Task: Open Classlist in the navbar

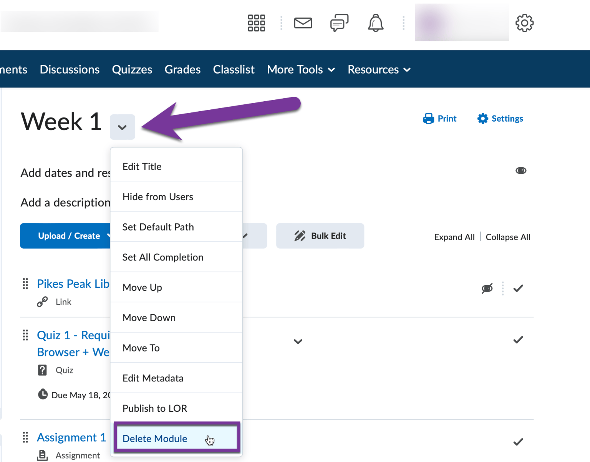Action: tap(234, 69)
